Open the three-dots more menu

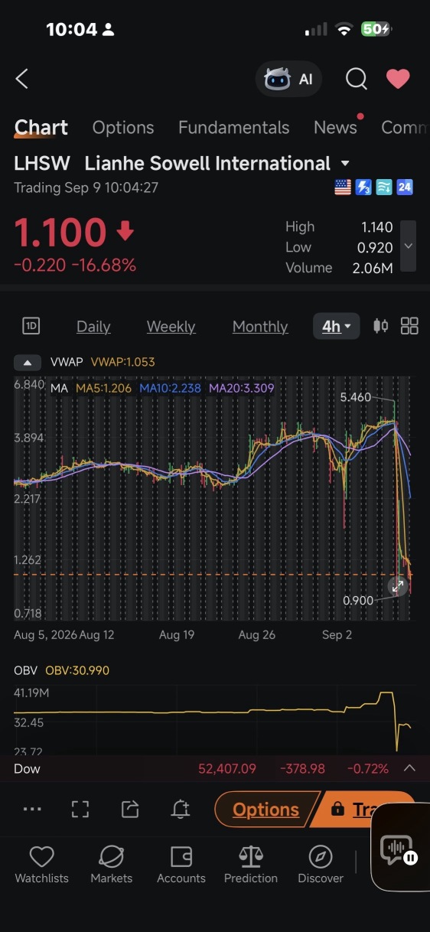(x=32, y=809)
